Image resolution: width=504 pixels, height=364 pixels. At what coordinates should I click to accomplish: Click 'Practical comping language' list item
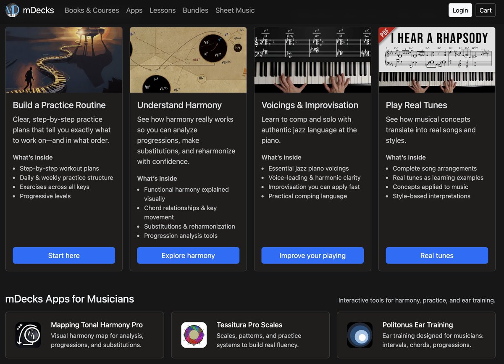(x=308, y=196)
